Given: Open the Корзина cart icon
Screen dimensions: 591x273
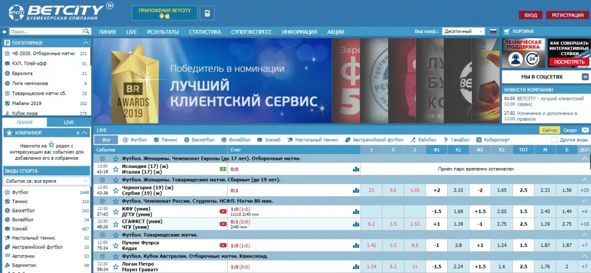Looking at the screenshot, I should coord(507,32).
